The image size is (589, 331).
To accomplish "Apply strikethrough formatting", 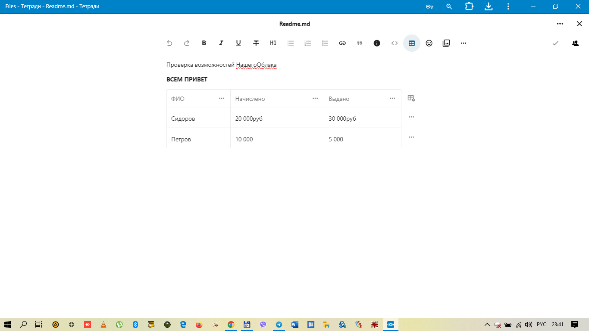I will pos(256,43).
